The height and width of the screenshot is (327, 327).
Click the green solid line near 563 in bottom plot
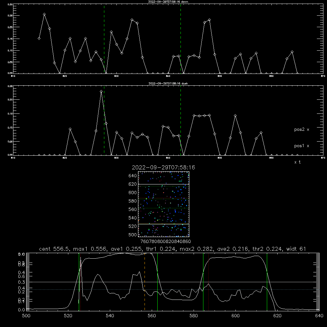pyautogui.click(x=157, y=282)
